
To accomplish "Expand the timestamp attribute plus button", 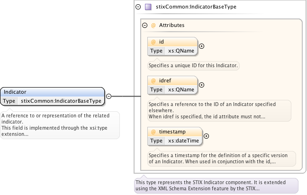I will tap(206, 136).
